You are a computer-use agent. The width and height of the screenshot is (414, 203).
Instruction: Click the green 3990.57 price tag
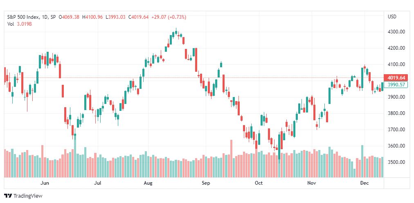click(x=396, y=85)
